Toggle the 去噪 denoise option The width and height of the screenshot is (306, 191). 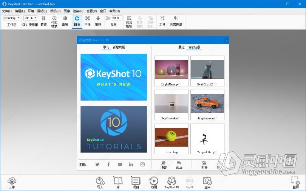pyautogui.click(x=65, y=21)
